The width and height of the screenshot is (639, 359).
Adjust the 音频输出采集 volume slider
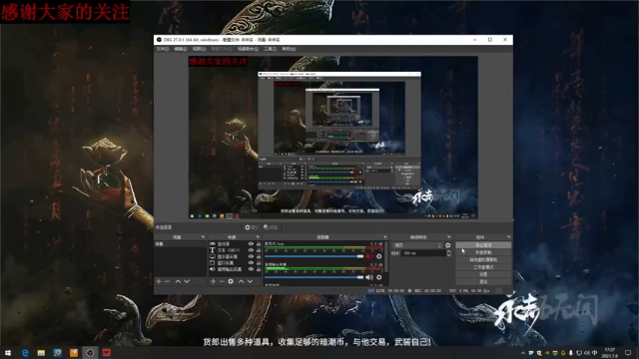click(314, 277)
